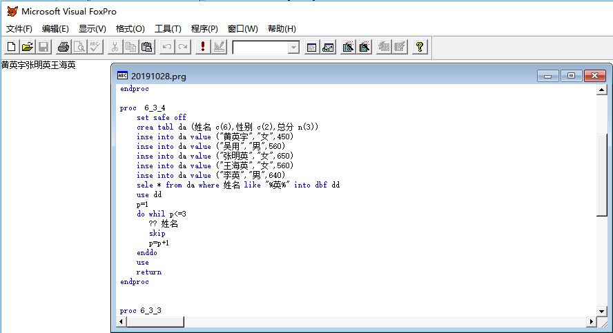Open the 窗口(W) menu
This screenshot has height=333, width=613.
click(x=242, y=29)
